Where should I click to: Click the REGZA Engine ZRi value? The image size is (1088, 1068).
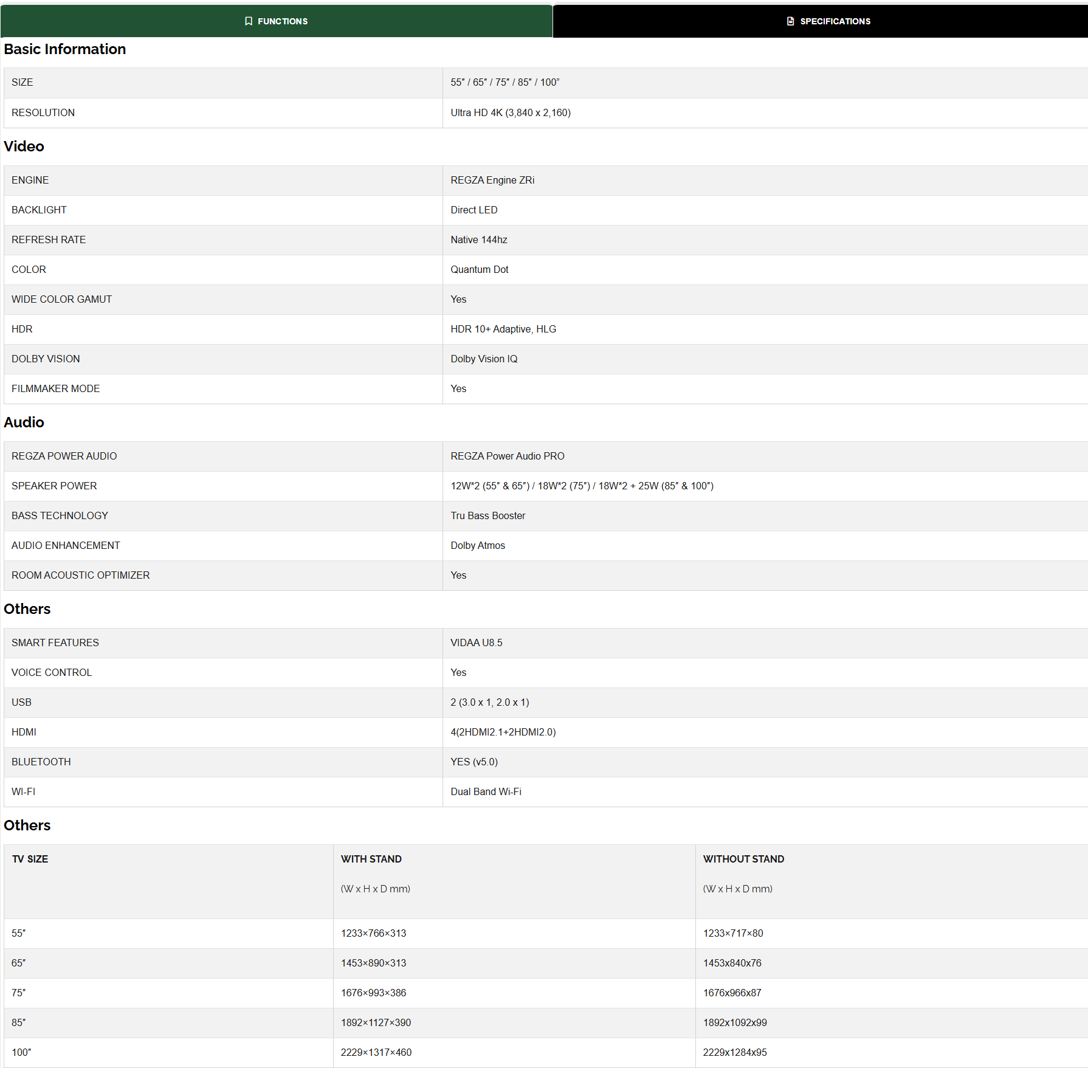tap(492, 180)
